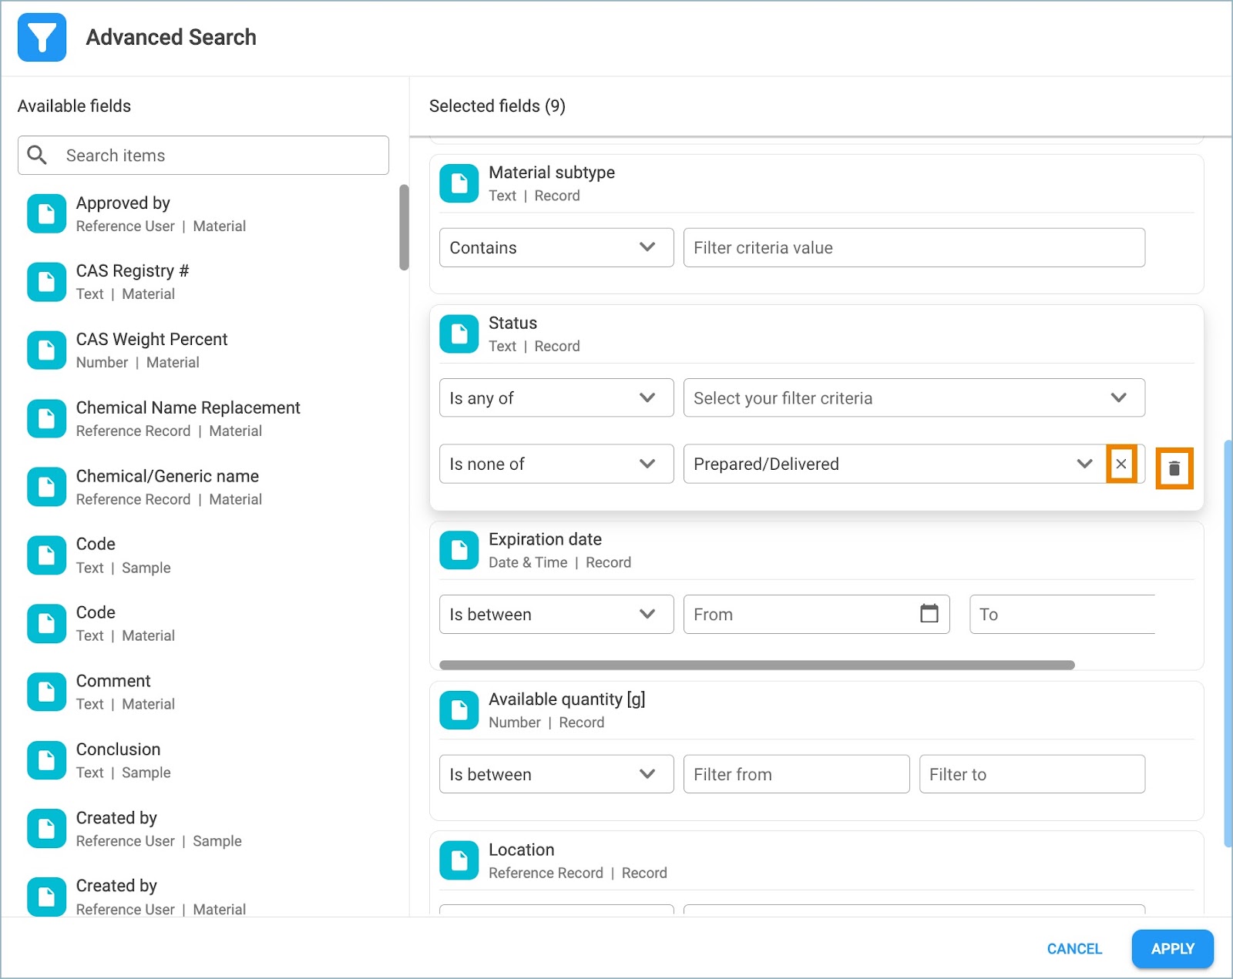Clear the Prepared/Delivered selection

(x=1121, y=464)
